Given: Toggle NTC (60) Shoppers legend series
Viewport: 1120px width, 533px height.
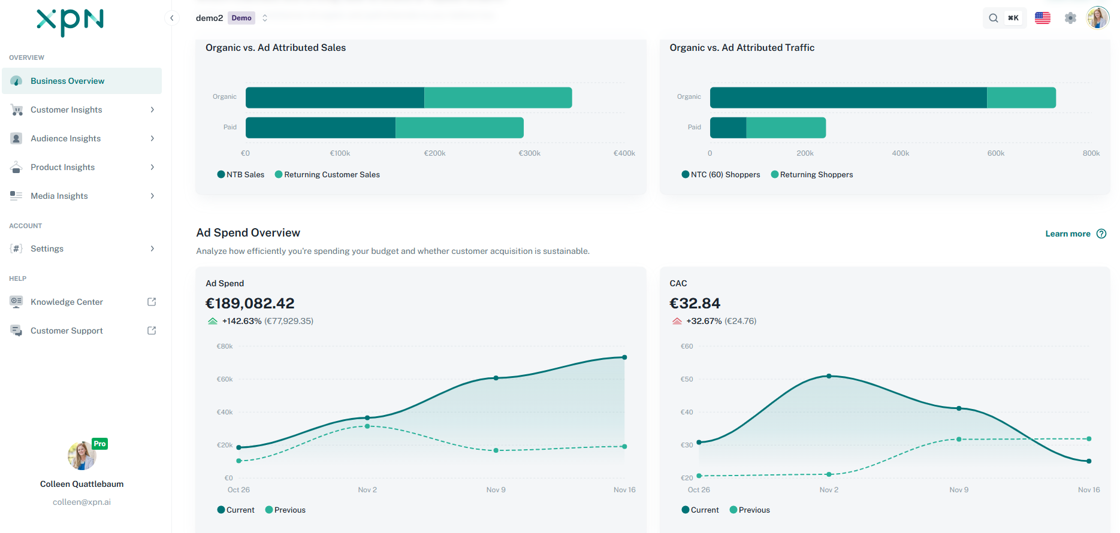Looking at the screenshot, I should pos(721,174).
